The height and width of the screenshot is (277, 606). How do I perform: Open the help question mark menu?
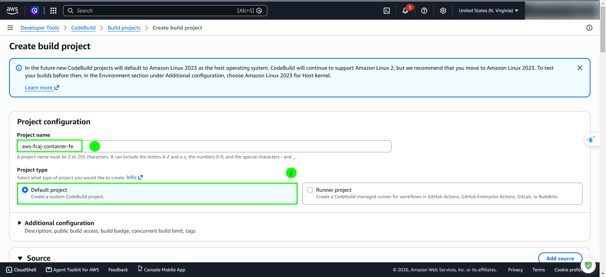(x=424, y=11)
